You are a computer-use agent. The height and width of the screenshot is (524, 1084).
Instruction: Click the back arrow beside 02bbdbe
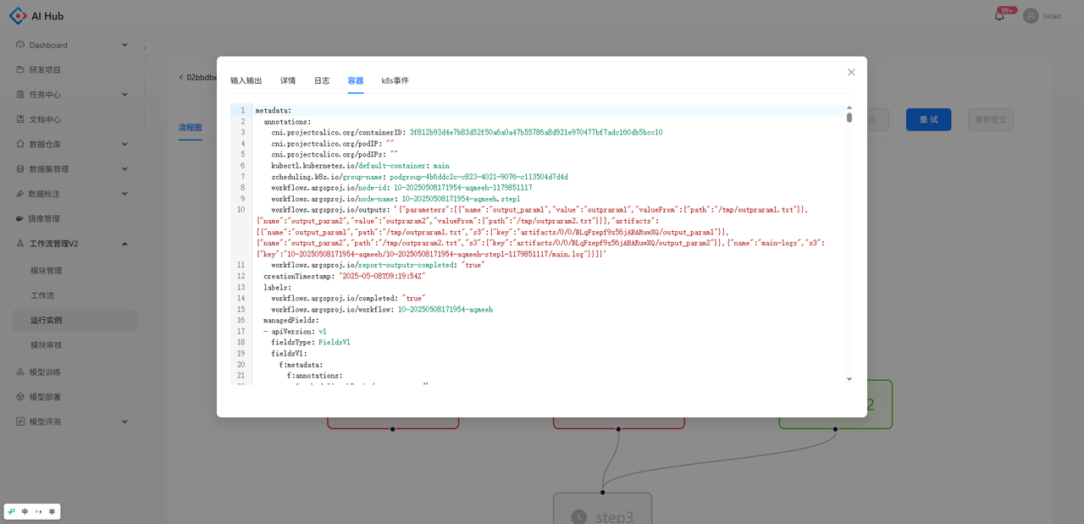pyautogui.click(x=181, y=77)
